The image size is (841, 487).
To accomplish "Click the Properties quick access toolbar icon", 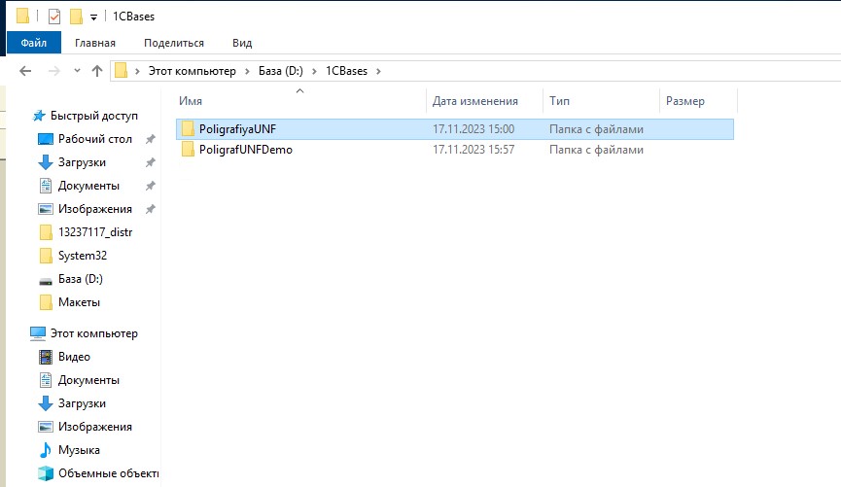I will click(54, 17).
